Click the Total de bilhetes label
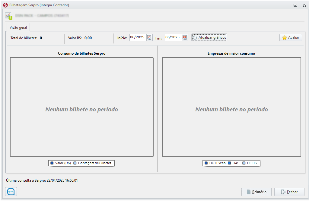The image size is (309, 201). click(x=24, y=38)
